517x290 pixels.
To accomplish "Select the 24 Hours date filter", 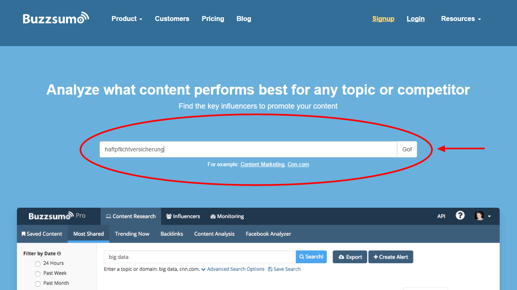I will (38, 264).
